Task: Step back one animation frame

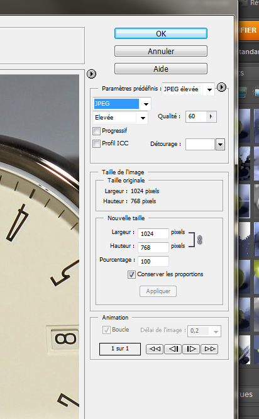Action: coord(173,349)
